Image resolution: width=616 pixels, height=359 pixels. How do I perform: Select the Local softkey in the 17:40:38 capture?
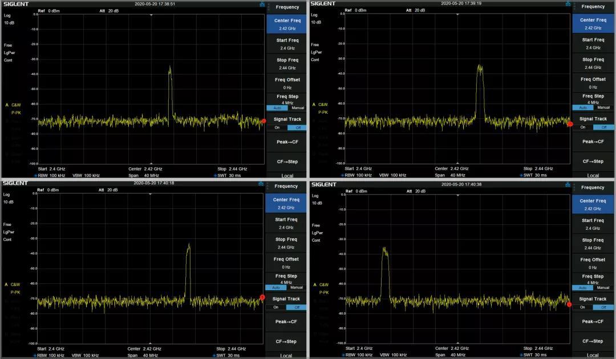[593, 355]
